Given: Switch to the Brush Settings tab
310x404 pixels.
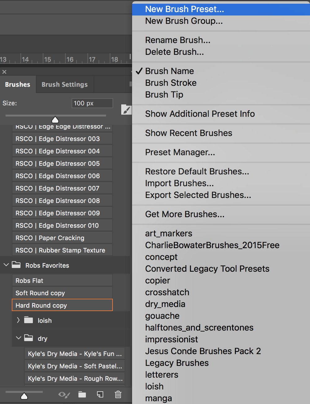Looking at the screenshot, I should pos(65,84).
